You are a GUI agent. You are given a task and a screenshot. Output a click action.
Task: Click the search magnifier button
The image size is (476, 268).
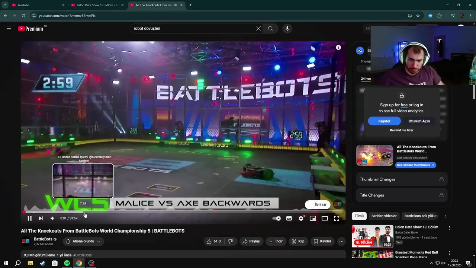pyautogui.click(x=270, y=28)
